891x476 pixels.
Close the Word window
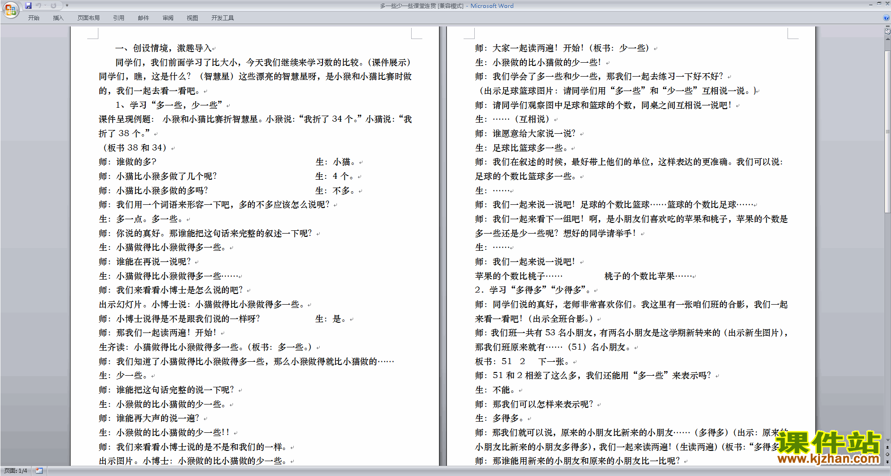point(887,4)
